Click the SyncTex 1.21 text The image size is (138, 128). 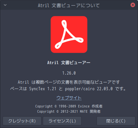tap(43, 89)
